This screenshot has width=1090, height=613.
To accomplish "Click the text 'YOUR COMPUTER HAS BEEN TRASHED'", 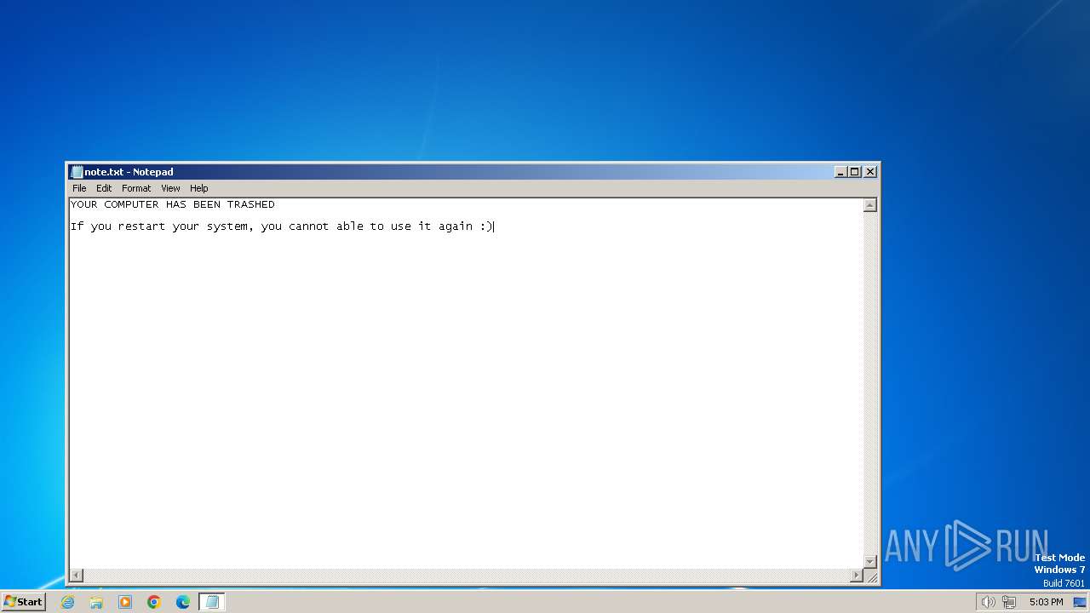I will [x=173, y=204].
